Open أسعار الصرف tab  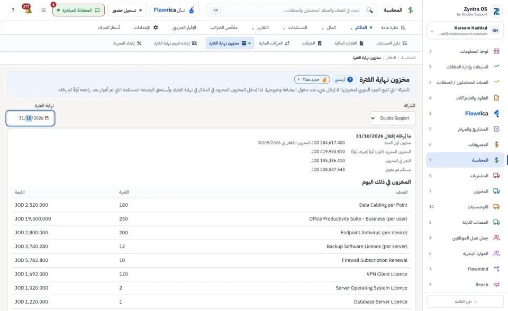[109, 28]
